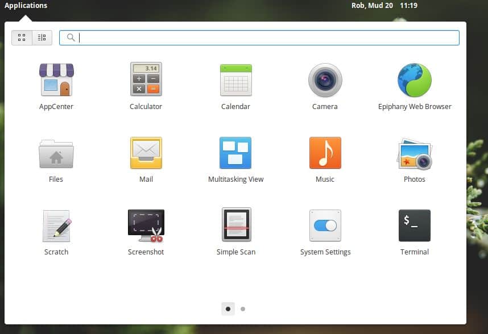Open the Applications menu
Viewport: 488px width, 334px height.
pyautogui.click(x=26, y=5)
